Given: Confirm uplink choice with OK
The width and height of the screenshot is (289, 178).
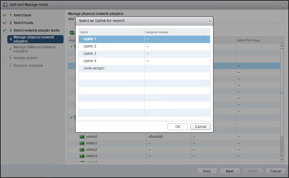Looking at the screenshot, I should [x=178, y=127].
